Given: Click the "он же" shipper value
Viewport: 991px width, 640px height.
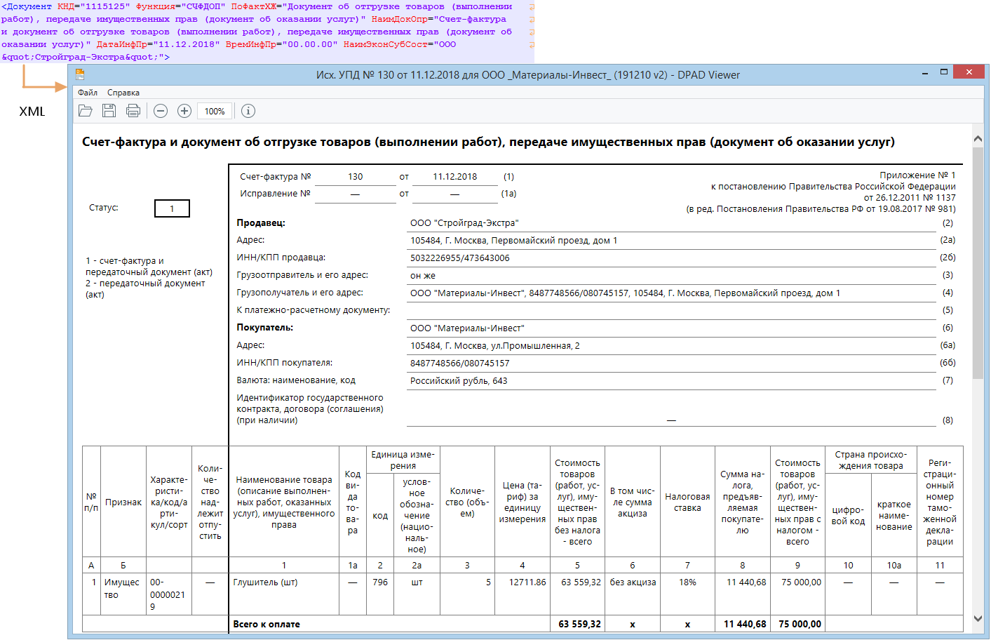Looking at the screenshot, I should 423,276.
